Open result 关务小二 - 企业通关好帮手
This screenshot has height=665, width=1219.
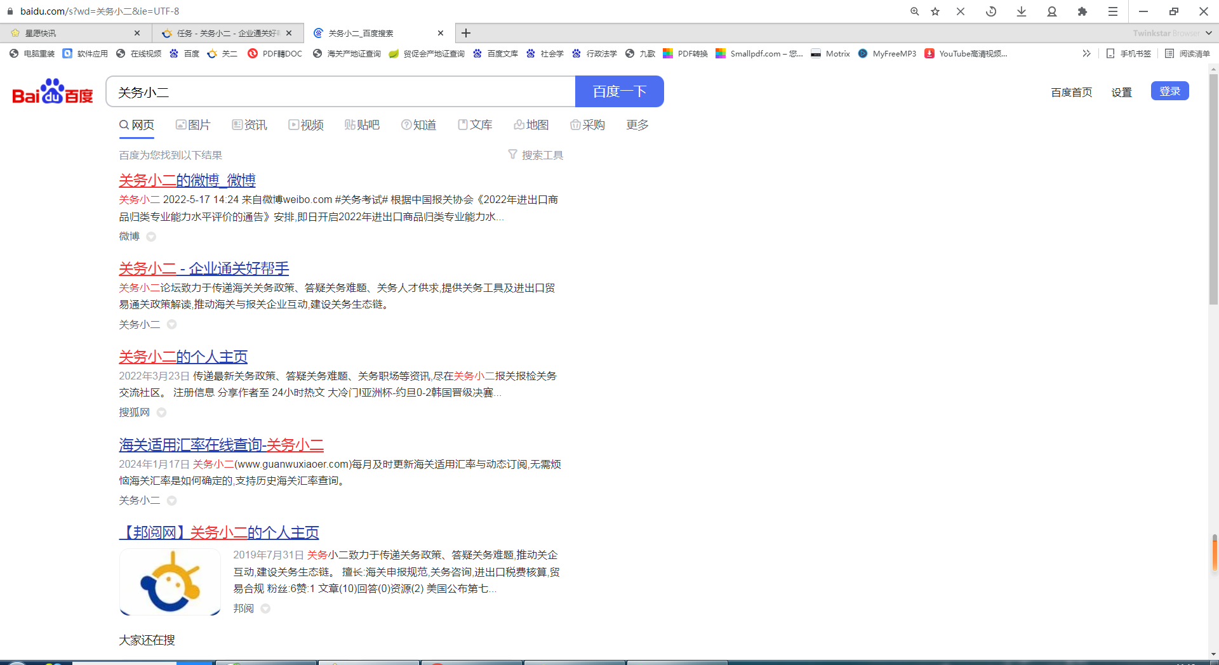pyautogui.click(x=204, y=268)
